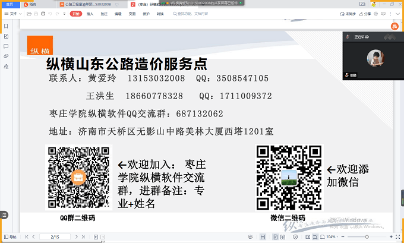The height and width of the screenshot is (243, 404).
Task: Click the 未同步 sync status button
Action: coord(348,13)
